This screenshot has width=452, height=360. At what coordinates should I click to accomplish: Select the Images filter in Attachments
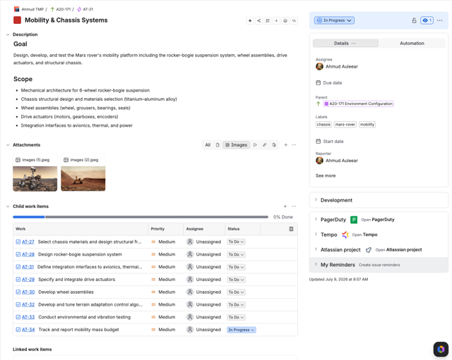point(236,145)
